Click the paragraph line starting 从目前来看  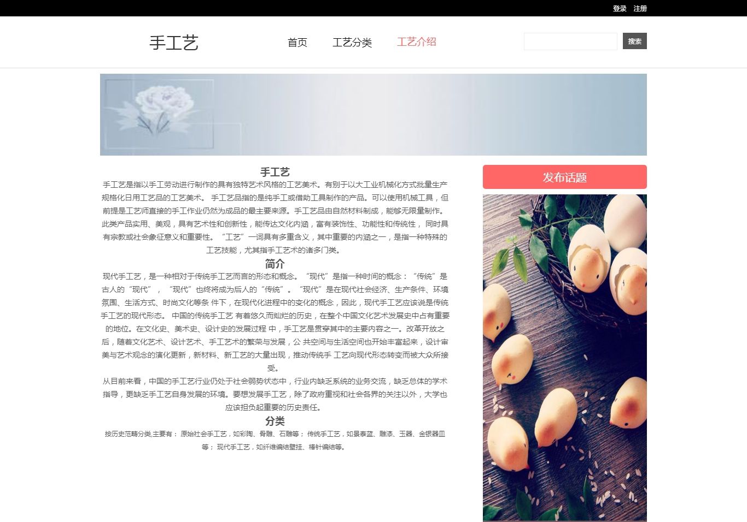click(275, 381)
